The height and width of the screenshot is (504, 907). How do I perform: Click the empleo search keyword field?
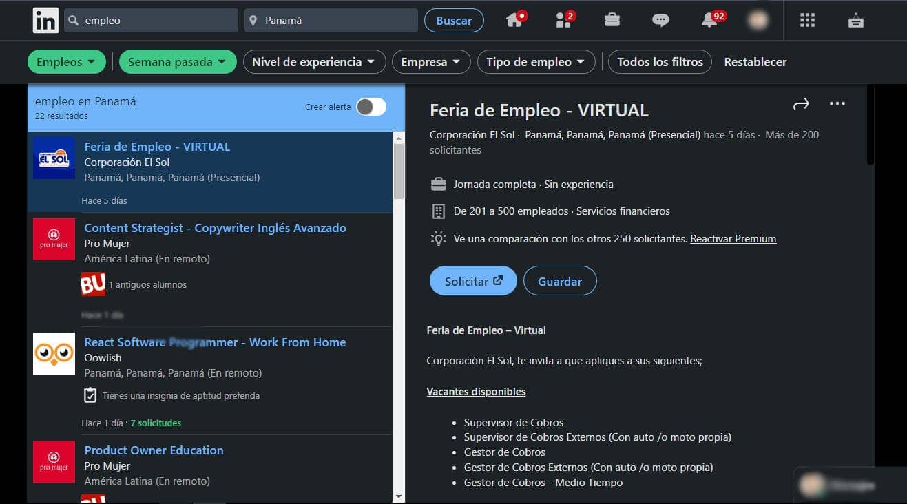pyautogui.click(x=151, y=21)
